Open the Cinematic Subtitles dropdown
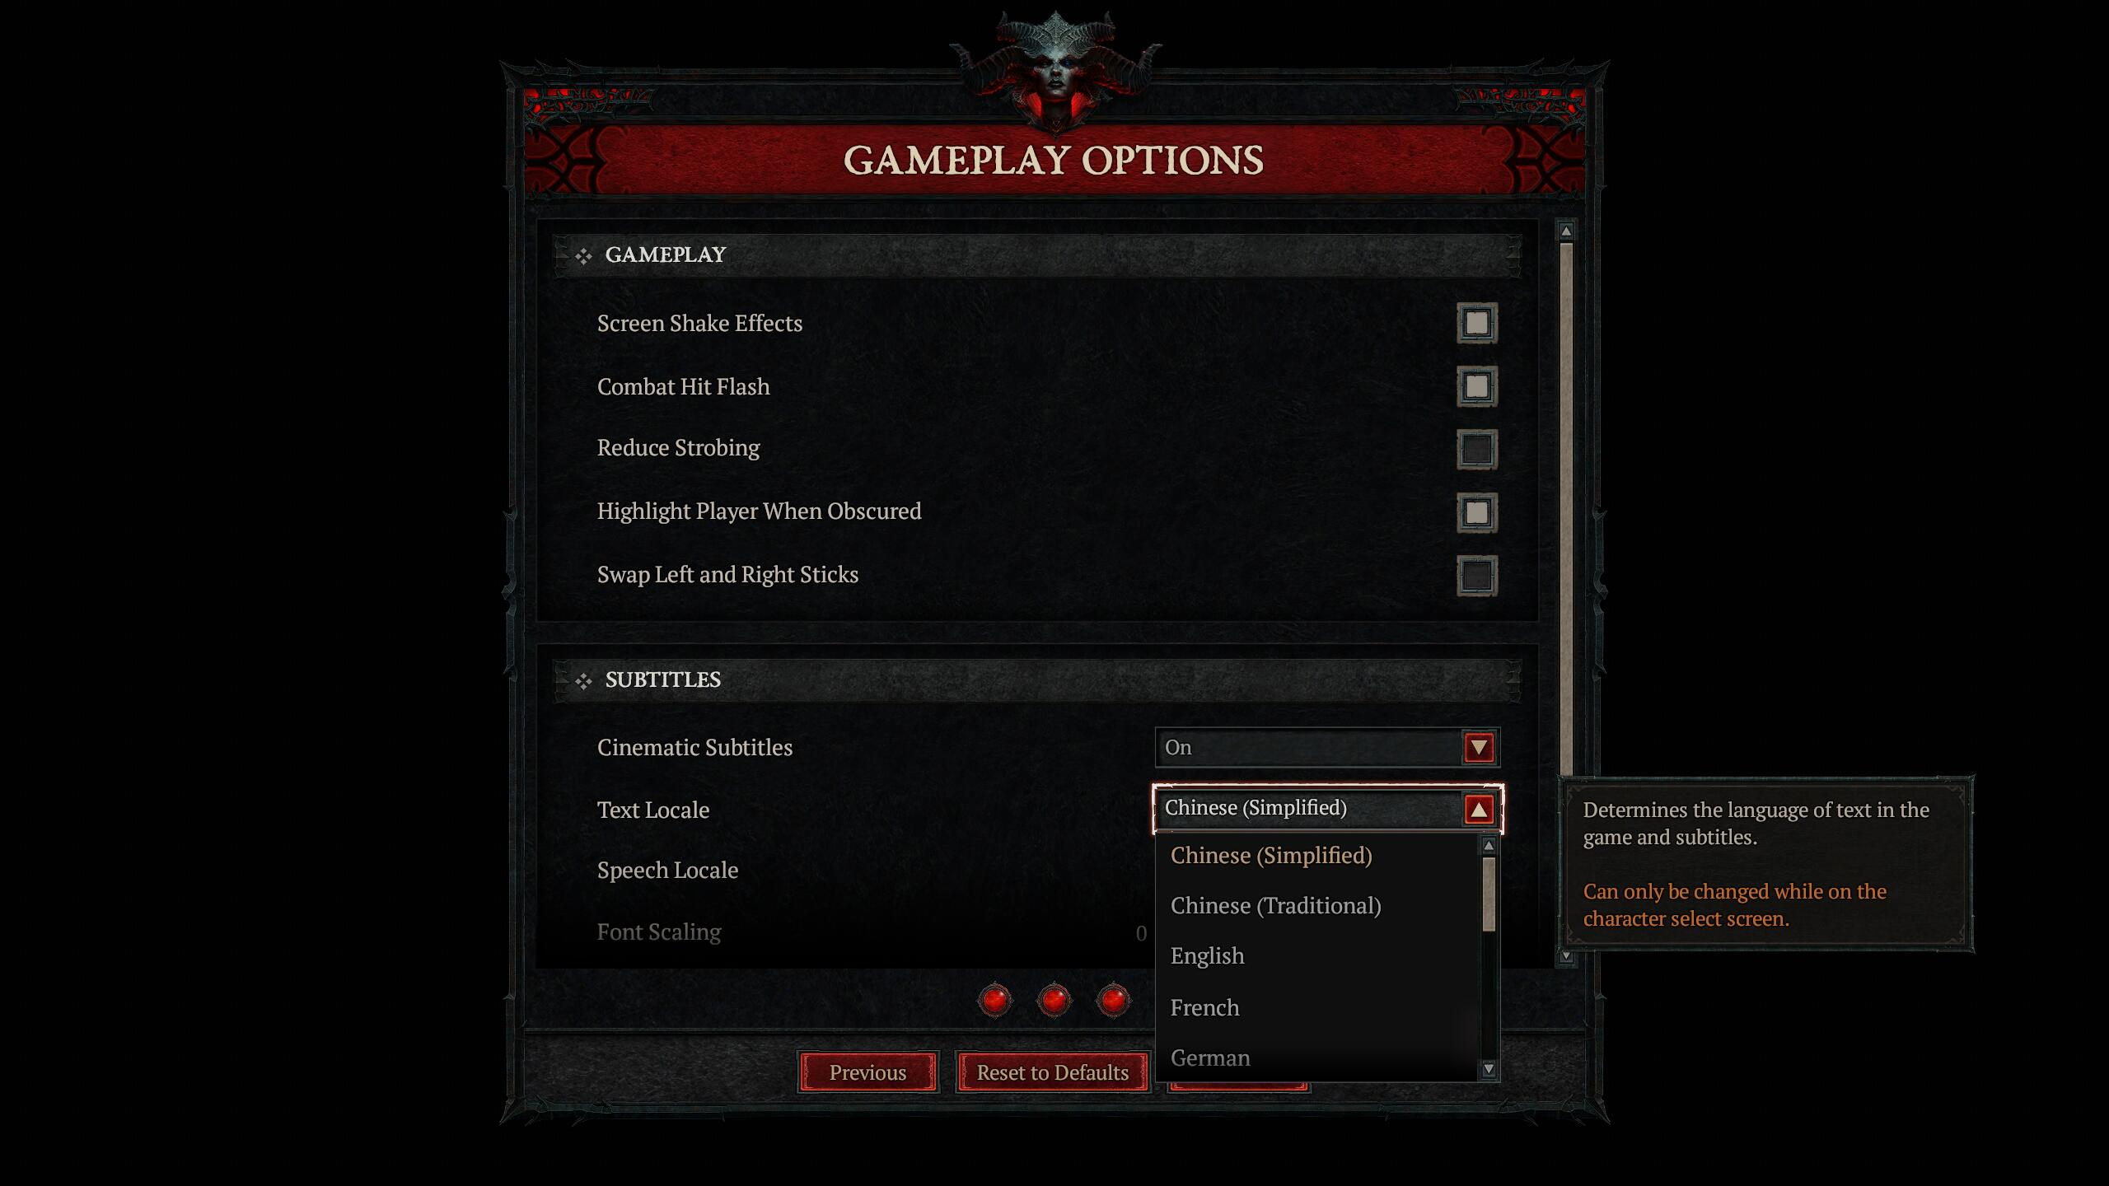This screenshot has width=2109, height=1186. pos(1479,747)
